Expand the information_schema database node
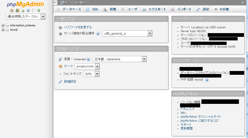 point(3,25)
